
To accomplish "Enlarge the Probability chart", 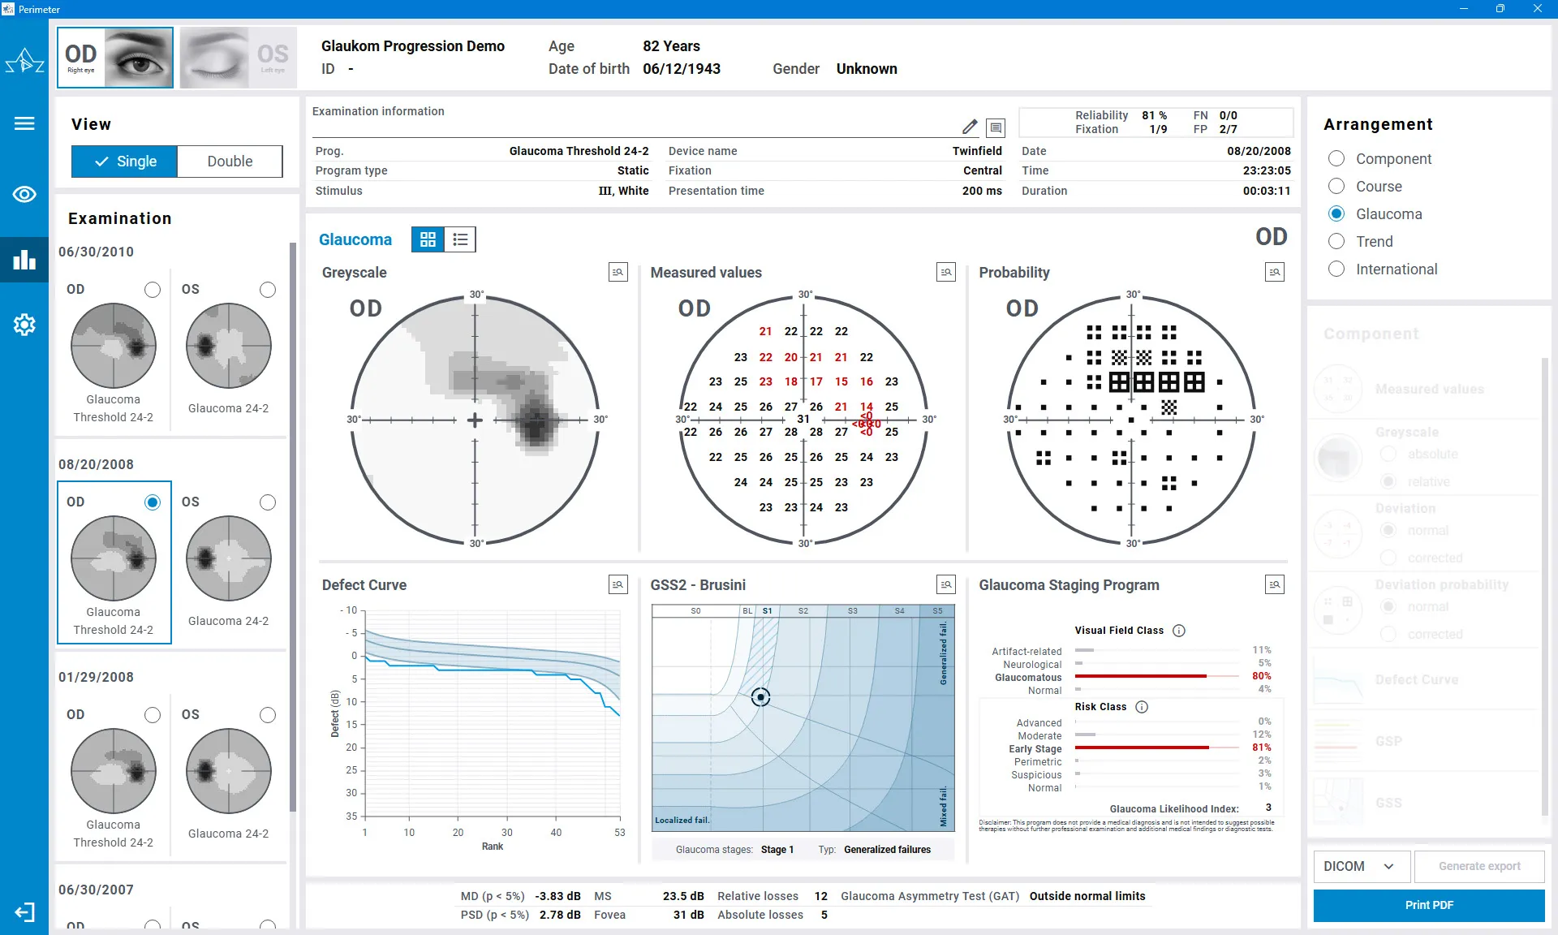I will pos(1275,273).
